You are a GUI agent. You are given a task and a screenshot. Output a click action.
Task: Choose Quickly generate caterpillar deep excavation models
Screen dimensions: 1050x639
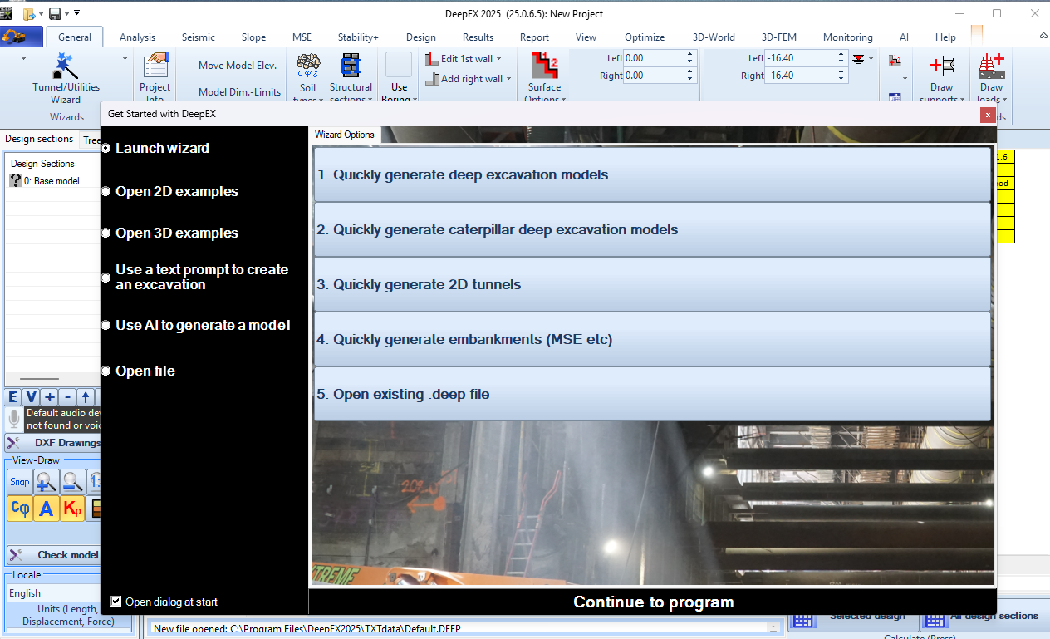pos(652,229)
